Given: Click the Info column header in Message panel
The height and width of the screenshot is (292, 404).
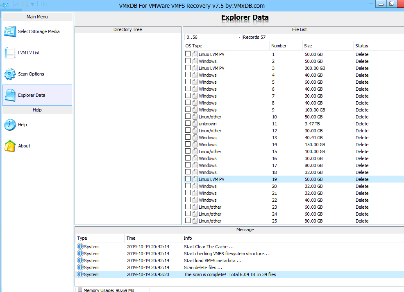Looking at the screenshot, I should pos(293,238).
